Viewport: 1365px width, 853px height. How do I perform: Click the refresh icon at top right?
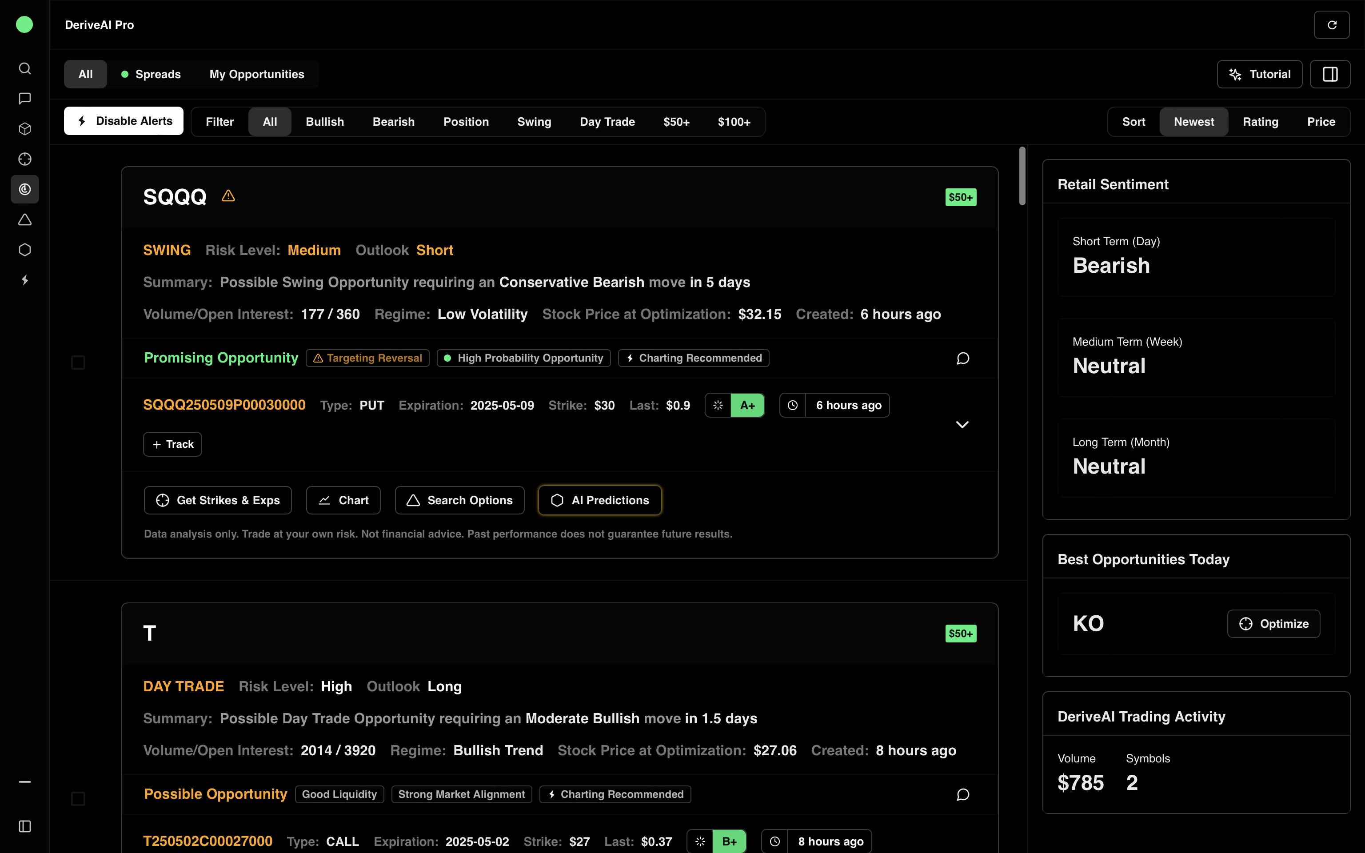point(1331,25)
